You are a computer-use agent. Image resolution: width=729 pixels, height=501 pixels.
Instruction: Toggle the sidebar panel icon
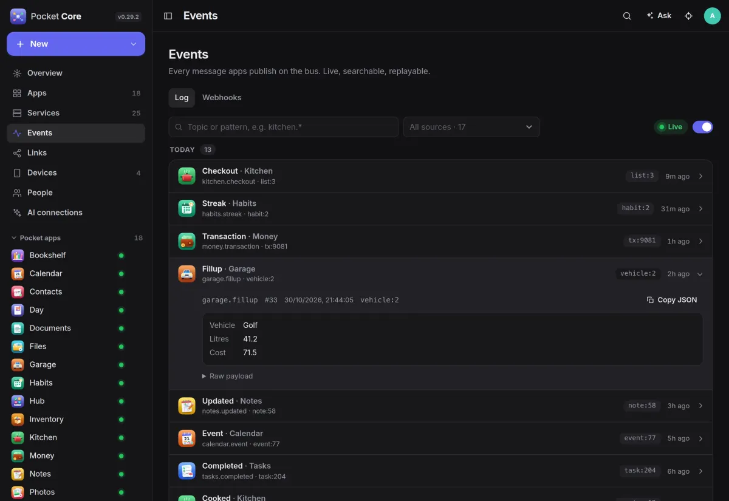168,16
